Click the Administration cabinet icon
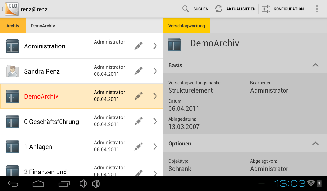 pos(12,46)
